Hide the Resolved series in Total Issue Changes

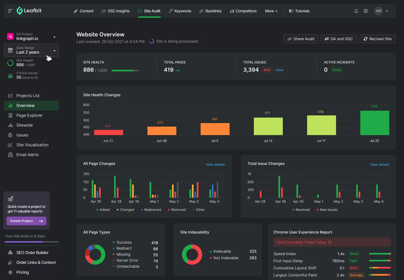(x=301, y=209)
